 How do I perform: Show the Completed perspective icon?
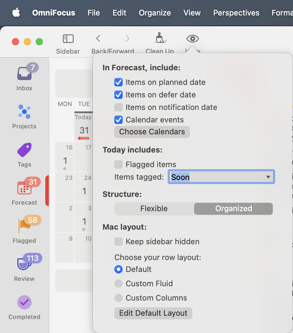click(x=24, y=302)
